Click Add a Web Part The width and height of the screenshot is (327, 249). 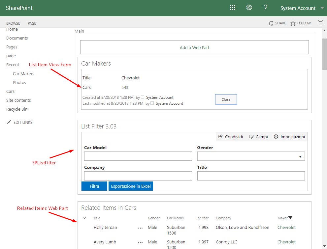coord(194,47)
